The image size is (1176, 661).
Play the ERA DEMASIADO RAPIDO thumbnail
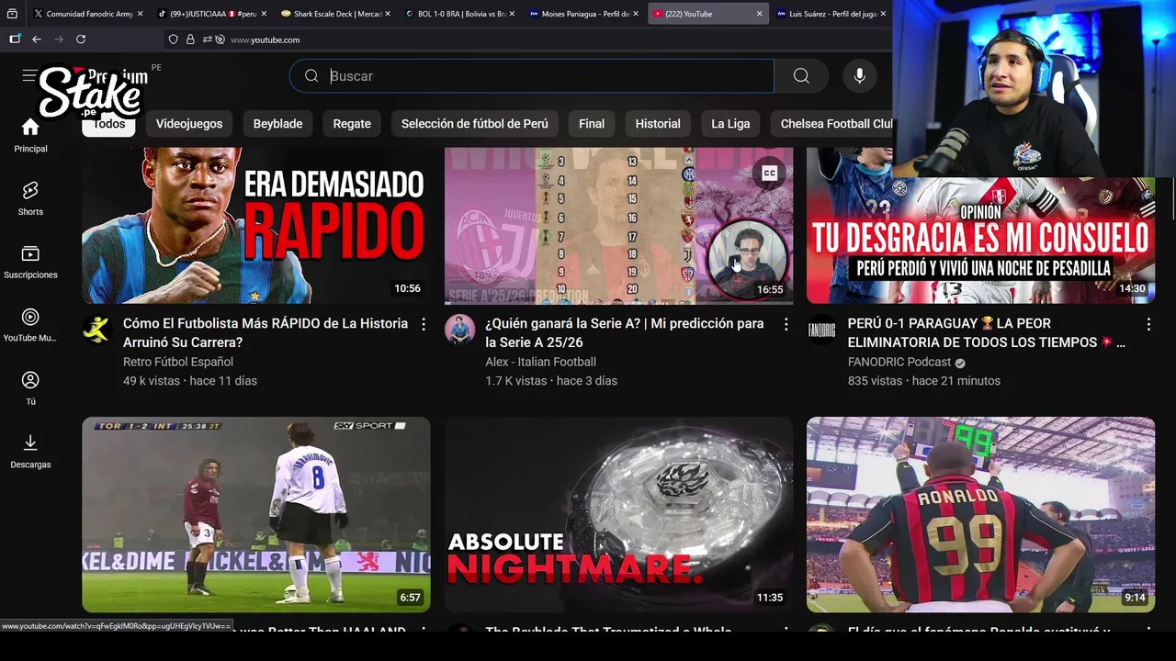click(256, 225)
